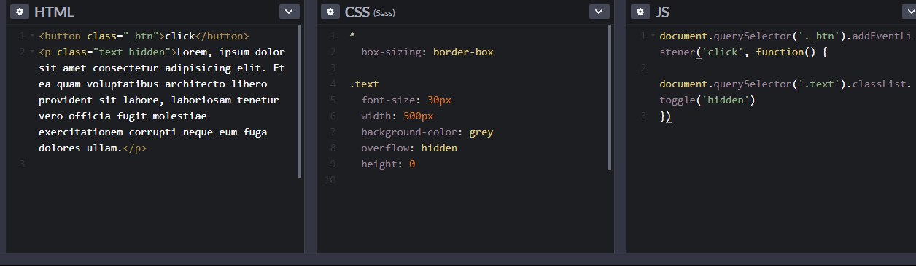Screen dimensions: 916x270
Task: Expand the JS panel dropdown menu
Action: pos(910,12)
